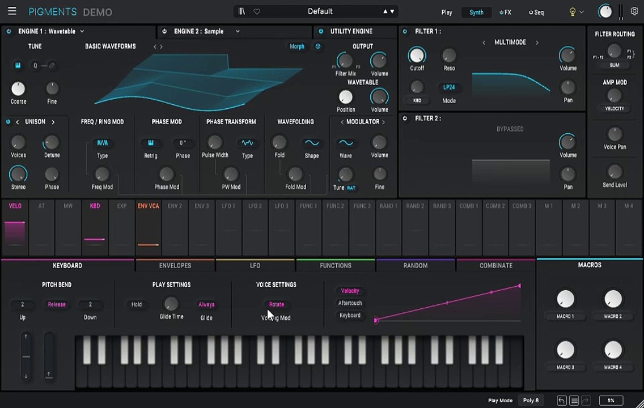Select Aftertouch curve button
The image size is (644, 408).
point(350,303)
